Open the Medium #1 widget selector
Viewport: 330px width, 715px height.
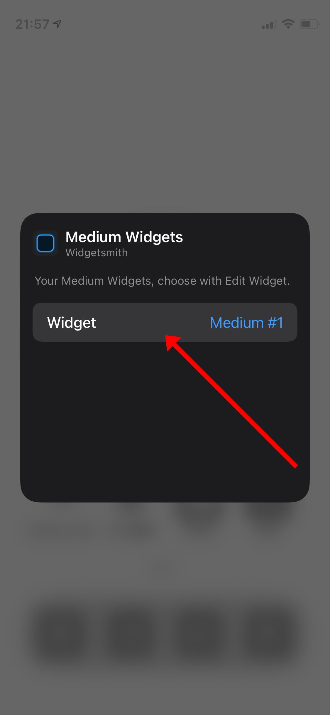pos(246,323)
